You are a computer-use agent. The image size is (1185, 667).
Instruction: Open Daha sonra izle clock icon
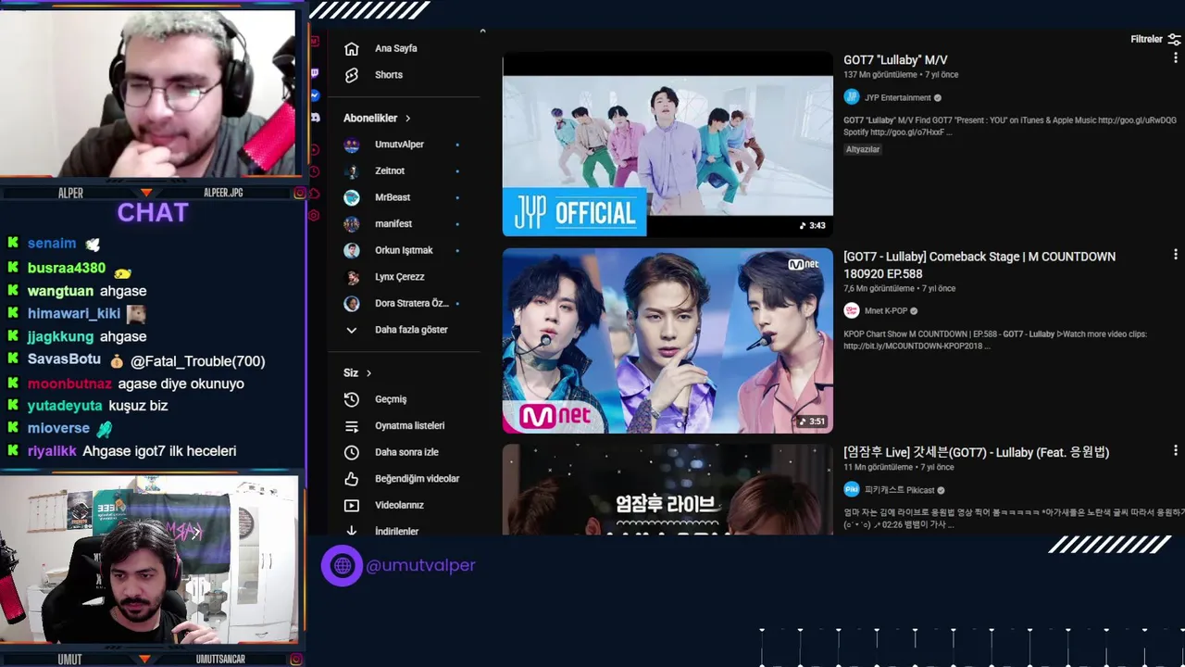(x=351, y=452)
